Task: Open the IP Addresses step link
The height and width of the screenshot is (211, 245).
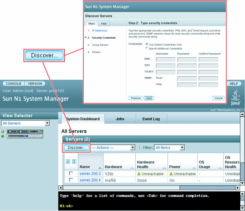Action: (100, 30)
